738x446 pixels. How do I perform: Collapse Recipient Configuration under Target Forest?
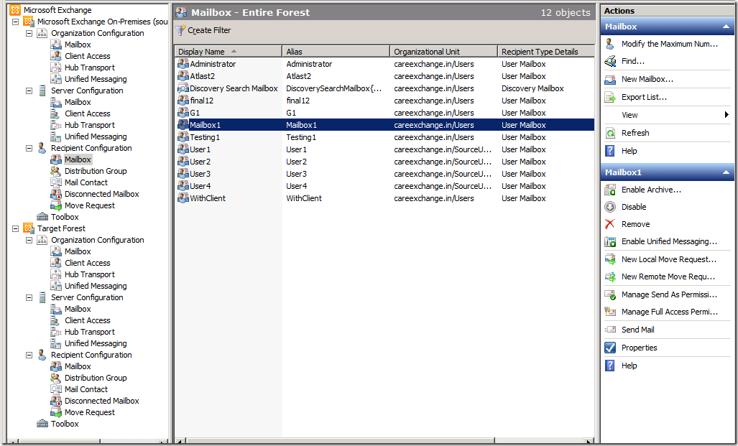(x=29, y=356)
